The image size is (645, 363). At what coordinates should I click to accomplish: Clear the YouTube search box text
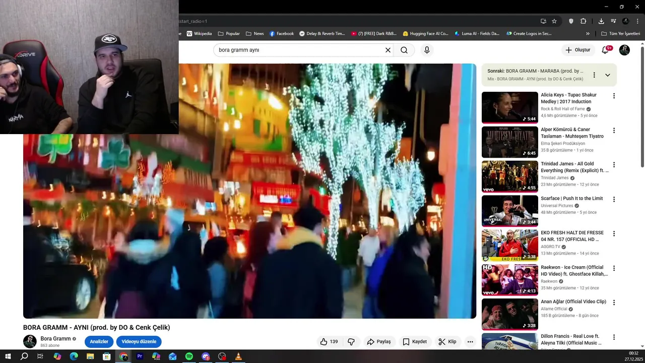(x=388, y=50)
